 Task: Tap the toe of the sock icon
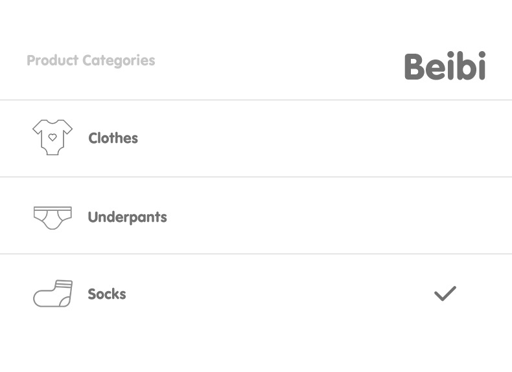point(39,300)
